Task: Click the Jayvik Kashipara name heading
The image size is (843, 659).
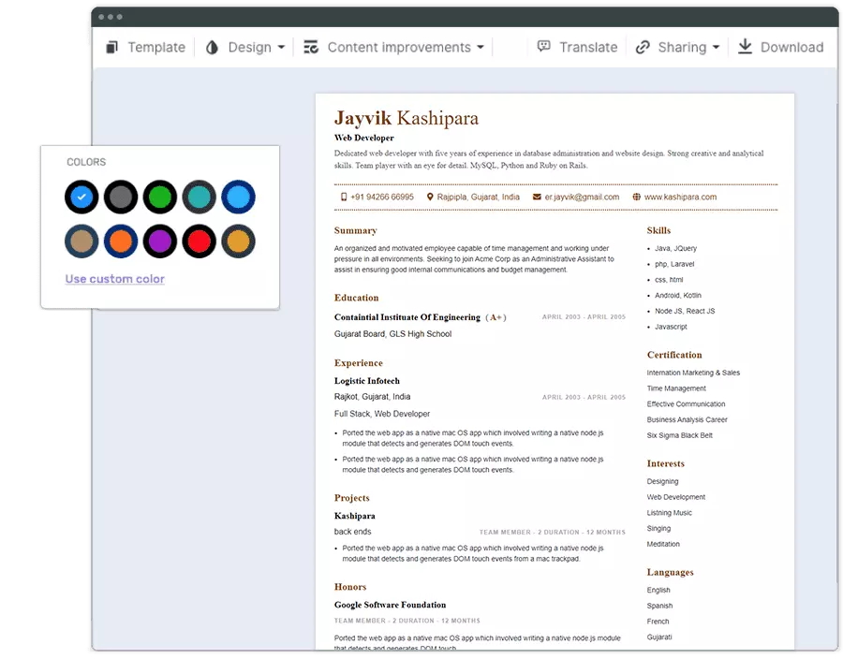Action: click(x=406, y=118)
